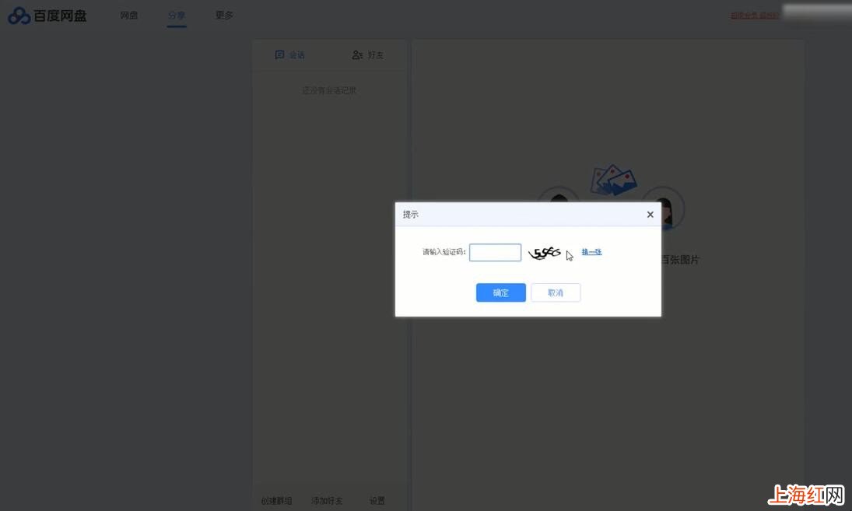The width and height of the screenshot is (852, 511).
Task: Click the 取消 cancel button
Action: coord(556,292)
